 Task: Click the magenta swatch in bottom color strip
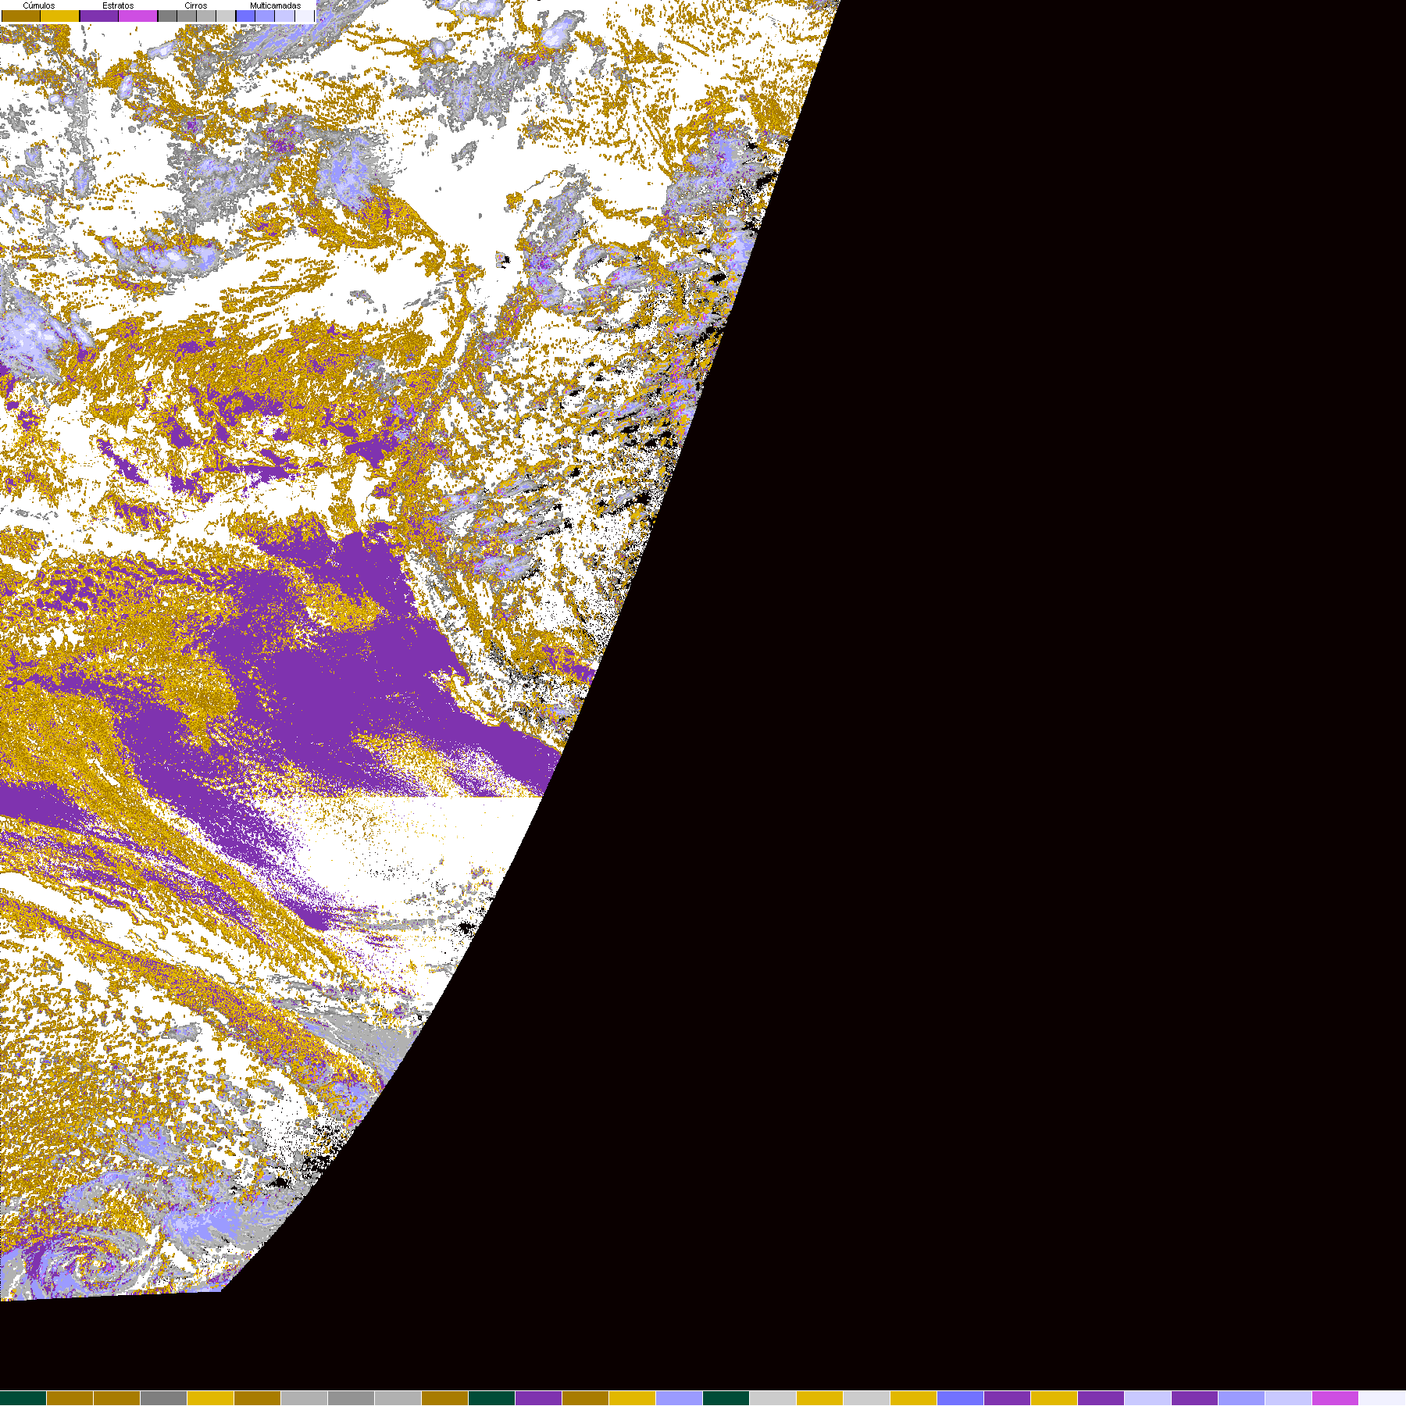click(x=1335, y=1398)
